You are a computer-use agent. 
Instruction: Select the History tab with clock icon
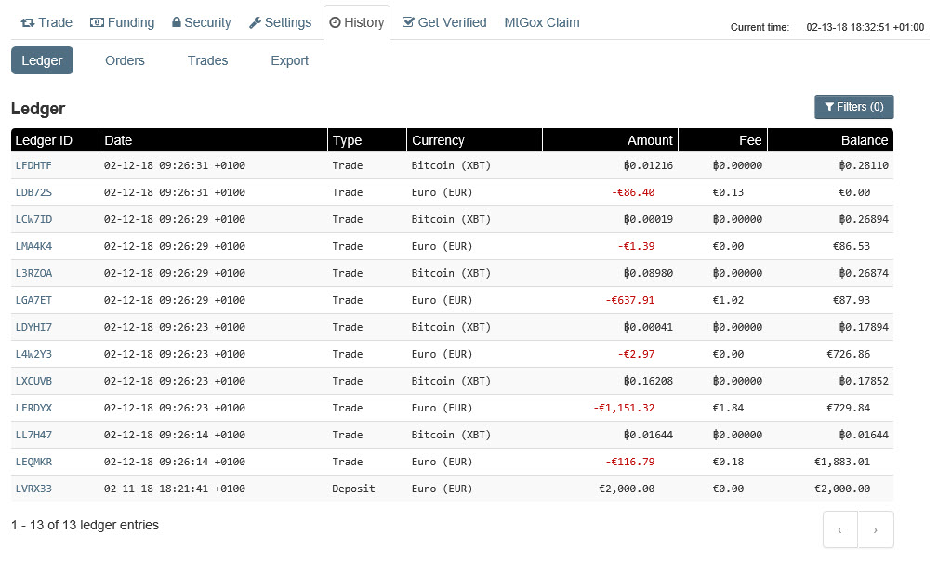point(357,22)
